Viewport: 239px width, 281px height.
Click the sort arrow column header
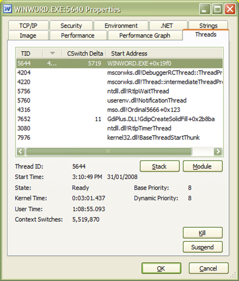[x=52, y=53]
